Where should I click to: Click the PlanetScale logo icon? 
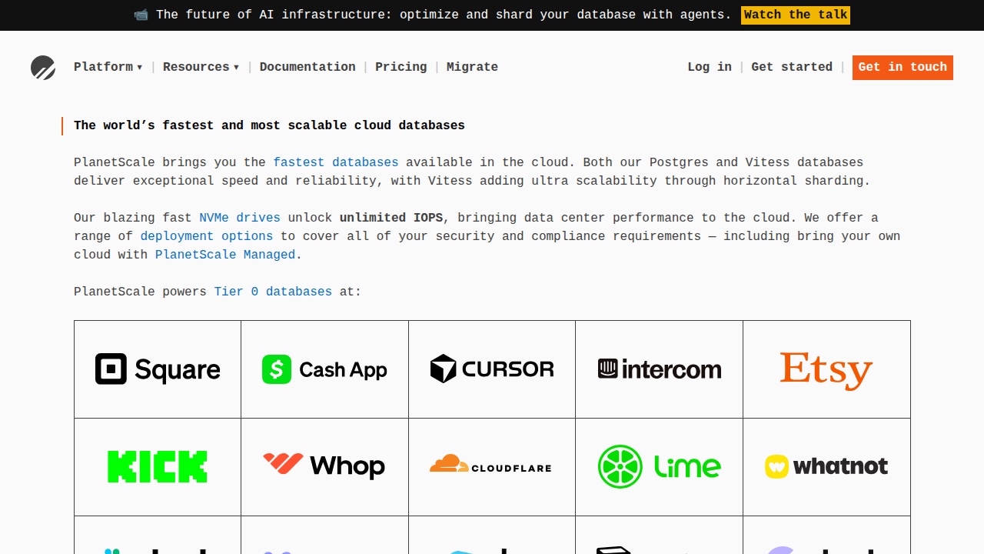[x=43, y=68]
